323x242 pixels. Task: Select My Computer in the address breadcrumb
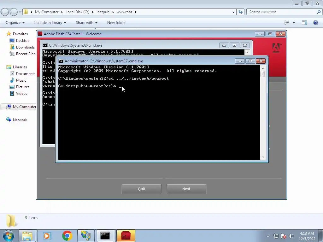(47, 12)
